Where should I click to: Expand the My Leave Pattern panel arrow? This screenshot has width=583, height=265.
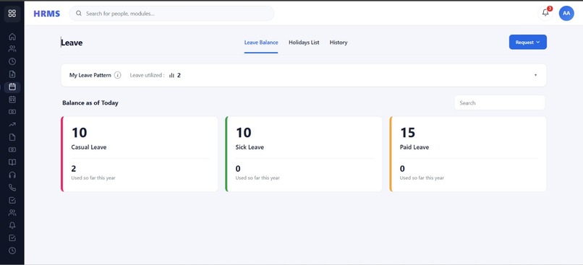pos(535,75)
